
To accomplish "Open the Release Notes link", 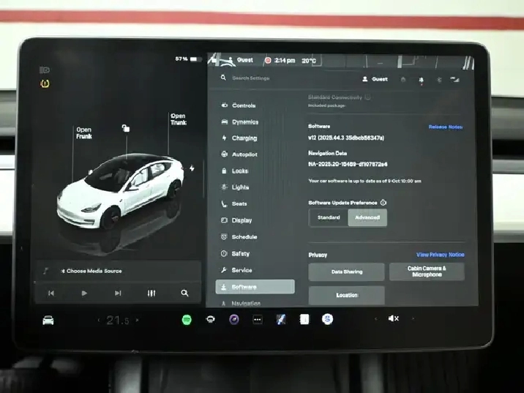I will 445,127.
